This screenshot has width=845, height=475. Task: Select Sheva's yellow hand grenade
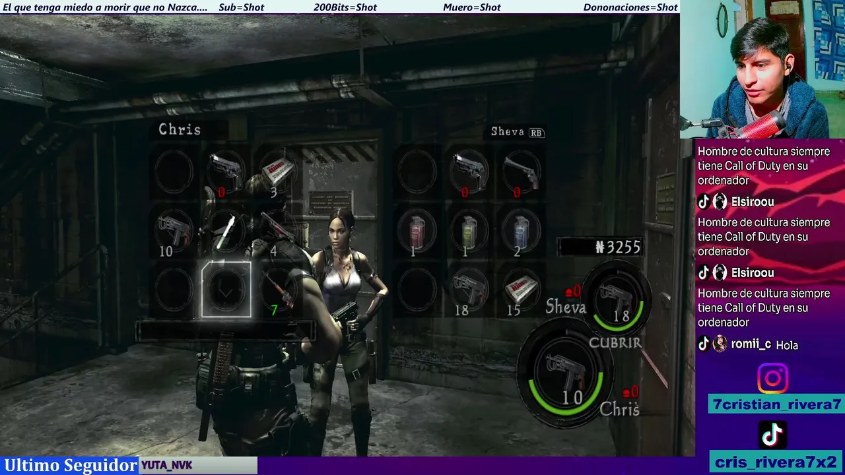(x=469, y=232)
